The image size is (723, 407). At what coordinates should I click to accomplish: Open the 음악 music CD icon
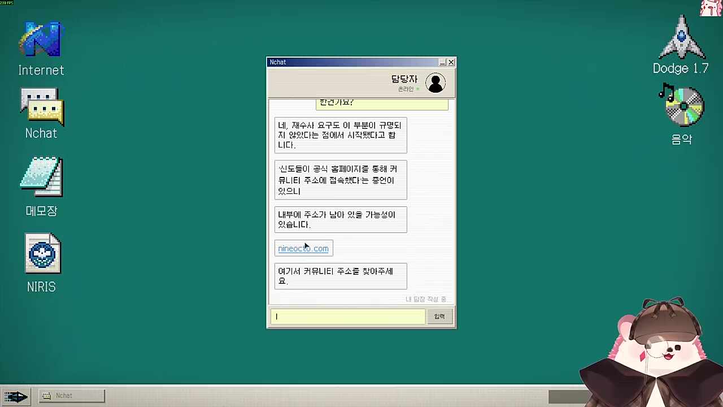682,115
